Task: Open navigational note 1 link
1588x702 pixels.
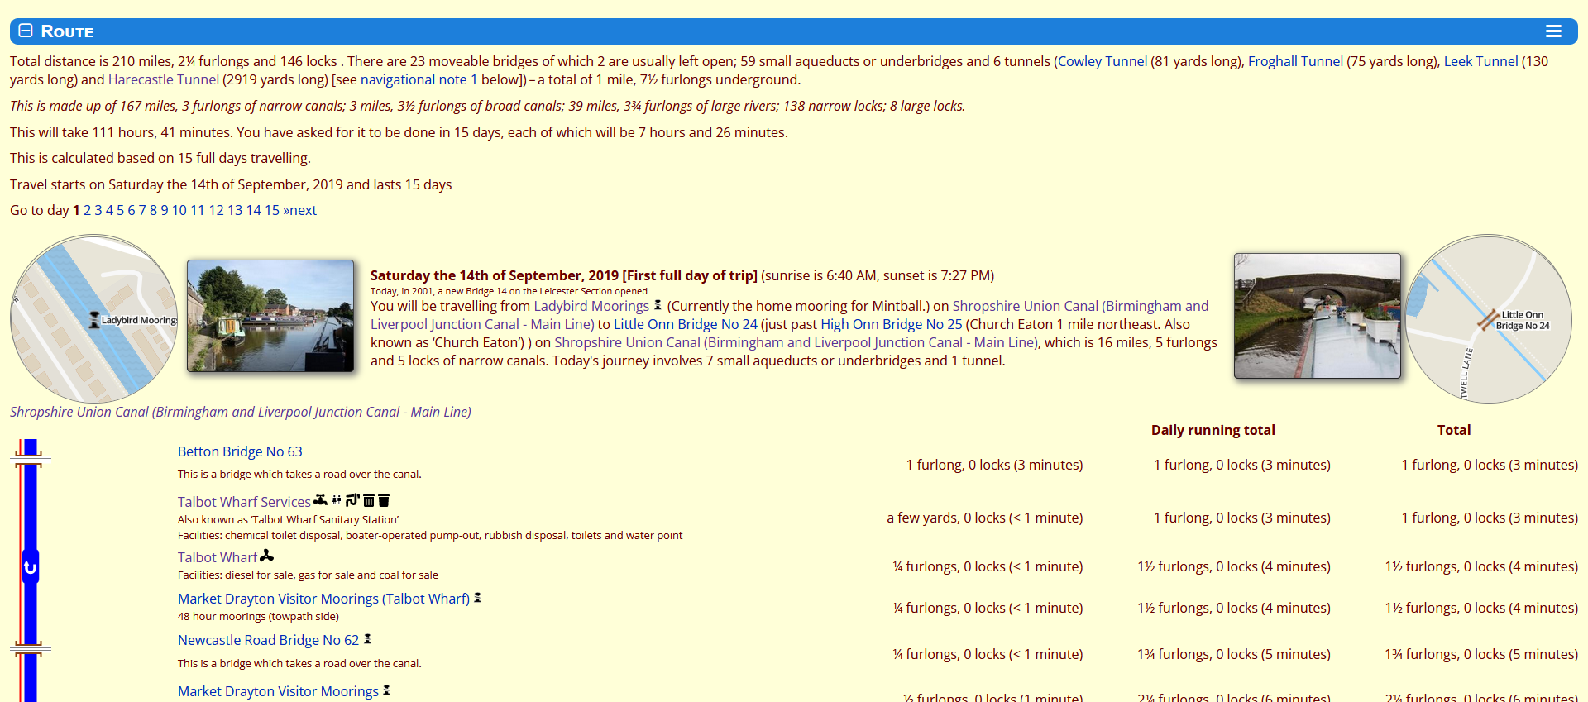Action: (419, 79)
